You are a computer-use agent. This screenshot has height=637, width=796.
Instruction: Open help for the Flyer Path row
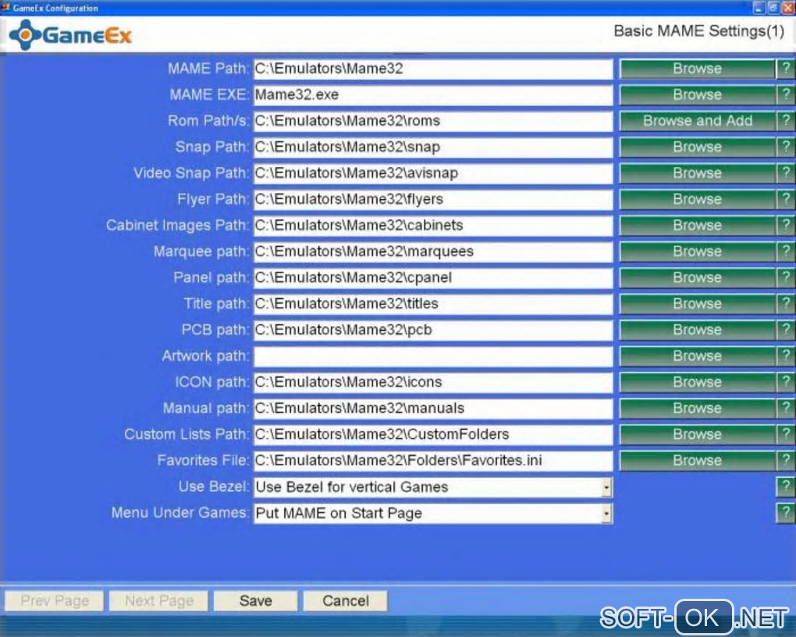coord(786,199)
